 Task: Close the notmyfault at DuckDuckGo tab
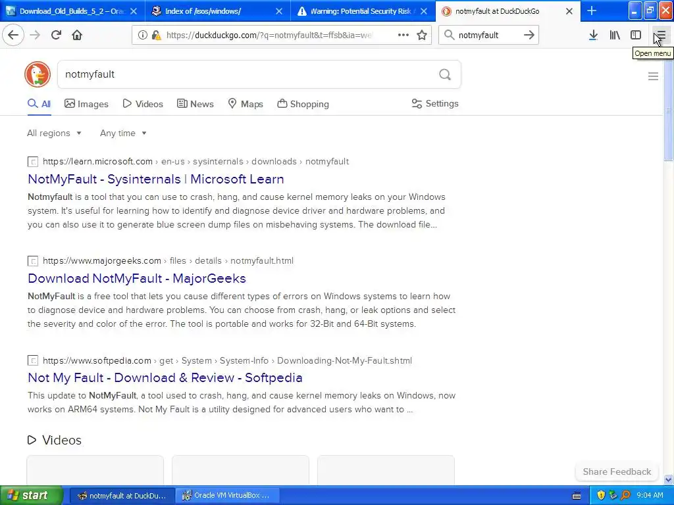[569, 11]
